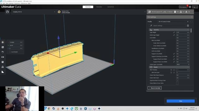Open the Help menu
The width and height of the screenshot is (199, 111).
point(29,3)
